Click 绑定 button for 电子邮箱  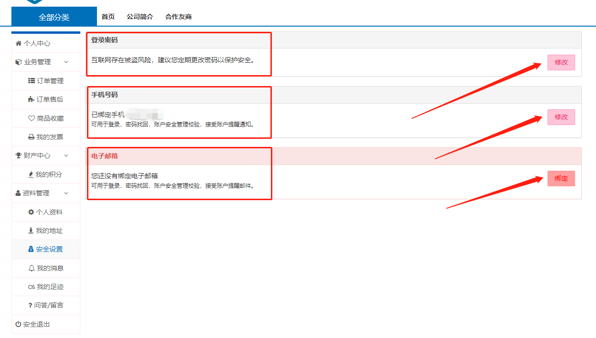tap(561, 178)
